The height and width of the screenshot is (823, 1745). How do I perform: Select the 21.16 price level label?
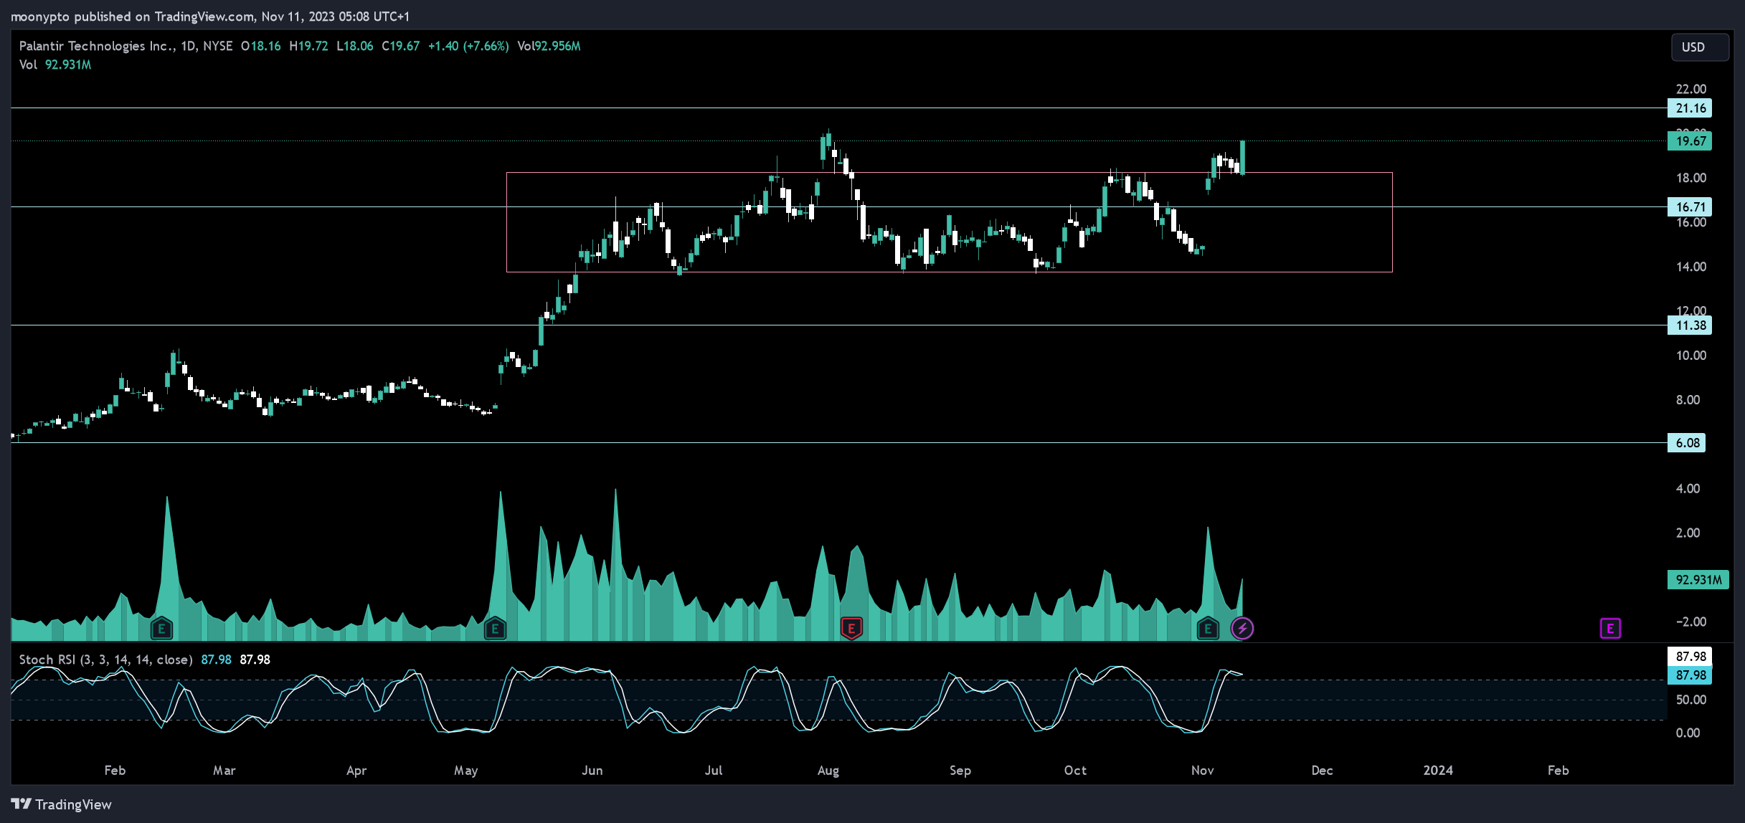1690,108
